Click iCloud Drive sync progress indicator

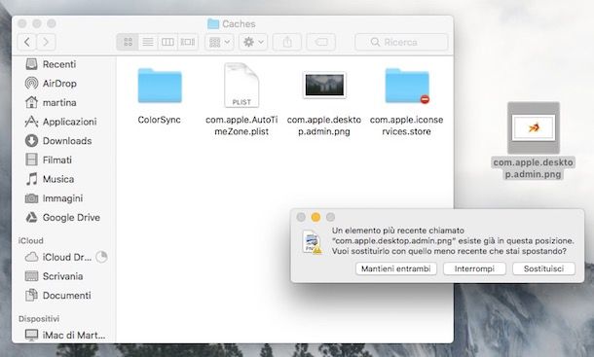pos(101,257)
